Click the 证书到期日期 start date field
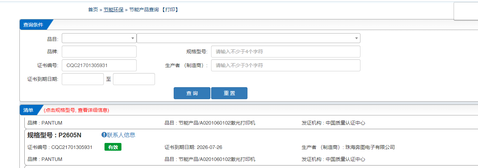 pos(83,79)
